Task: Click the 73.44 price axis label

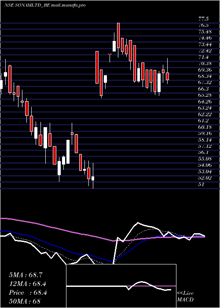Action: click(205, 44)
